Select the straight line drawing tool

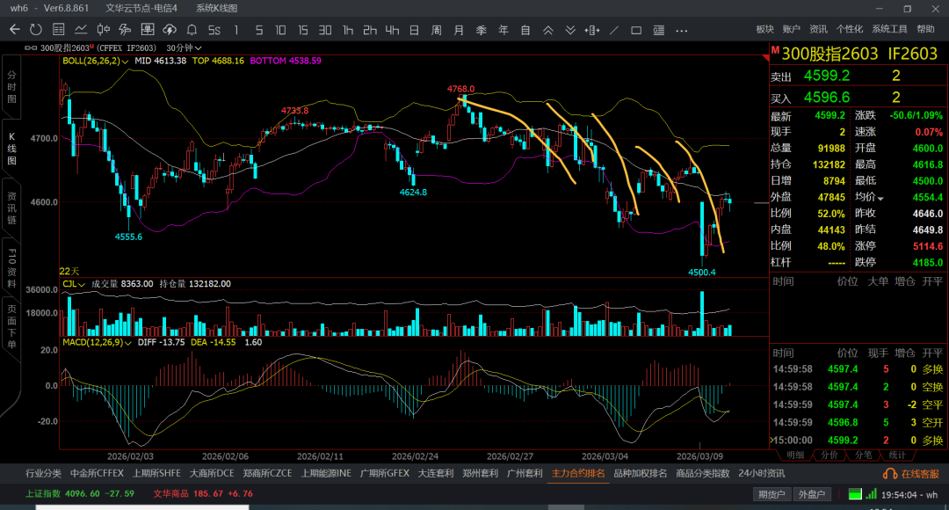coord(614,29)
